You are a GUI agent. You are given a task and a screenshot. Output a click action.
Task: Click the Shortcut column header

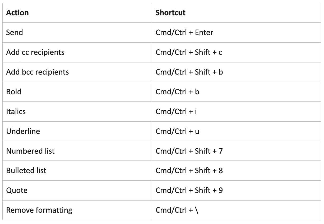170,13
